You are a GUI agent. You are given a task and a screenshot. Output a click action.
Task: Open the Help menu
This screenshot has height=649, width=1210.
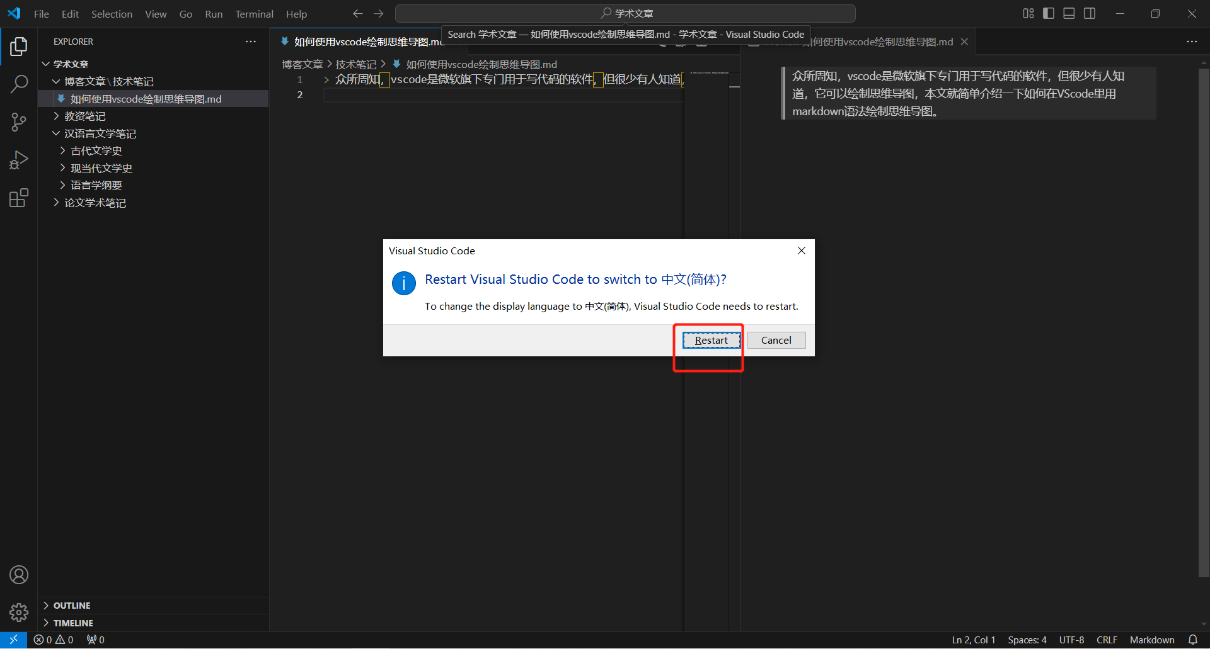tap(296, 14)
